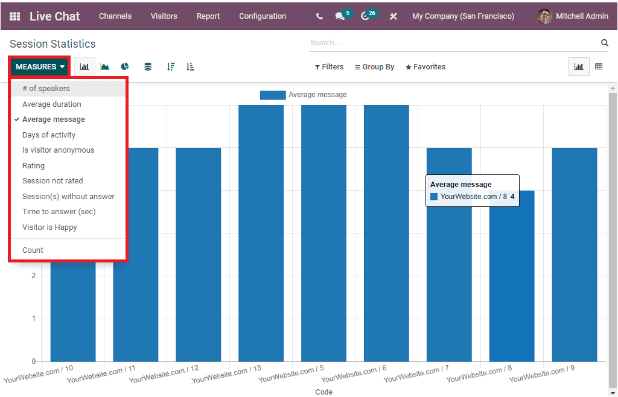Open the messaging conversations icon
This screenshot has height=397, width=618.
340,16
